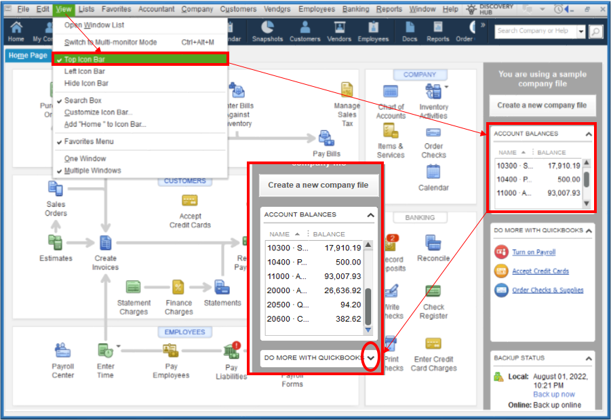Open the File menu

coord(23,9)
